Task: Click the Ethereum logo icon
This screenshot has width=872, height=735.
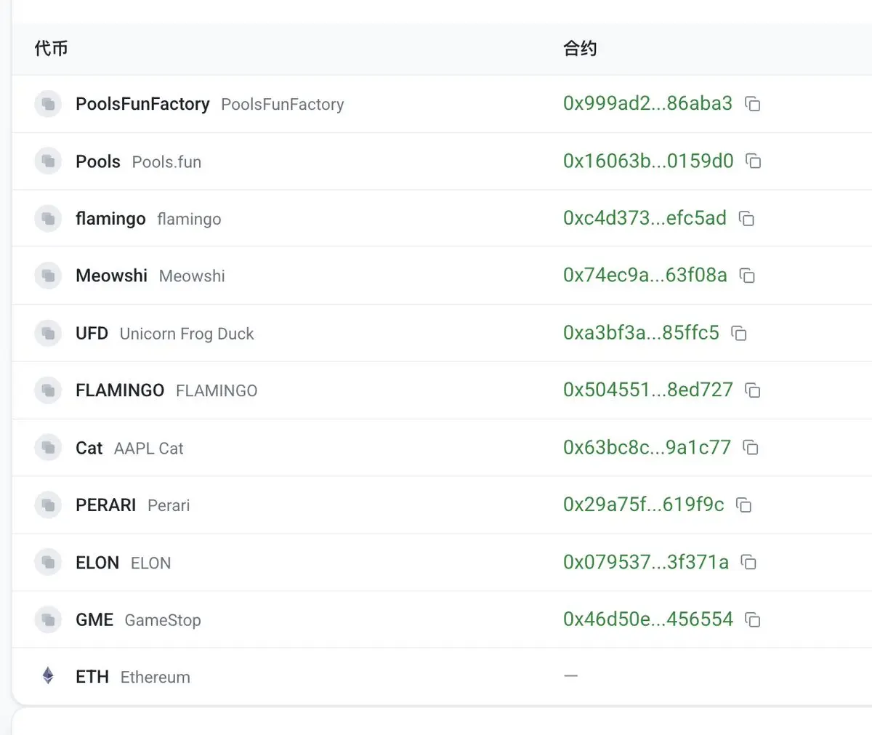Action: point(48,676)
